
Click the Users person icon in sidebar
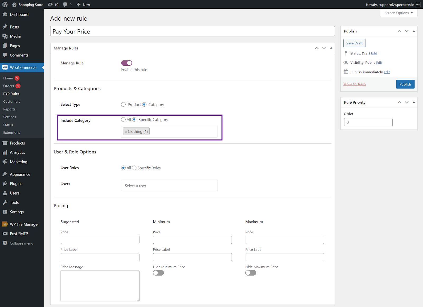[x=5, y=193]
